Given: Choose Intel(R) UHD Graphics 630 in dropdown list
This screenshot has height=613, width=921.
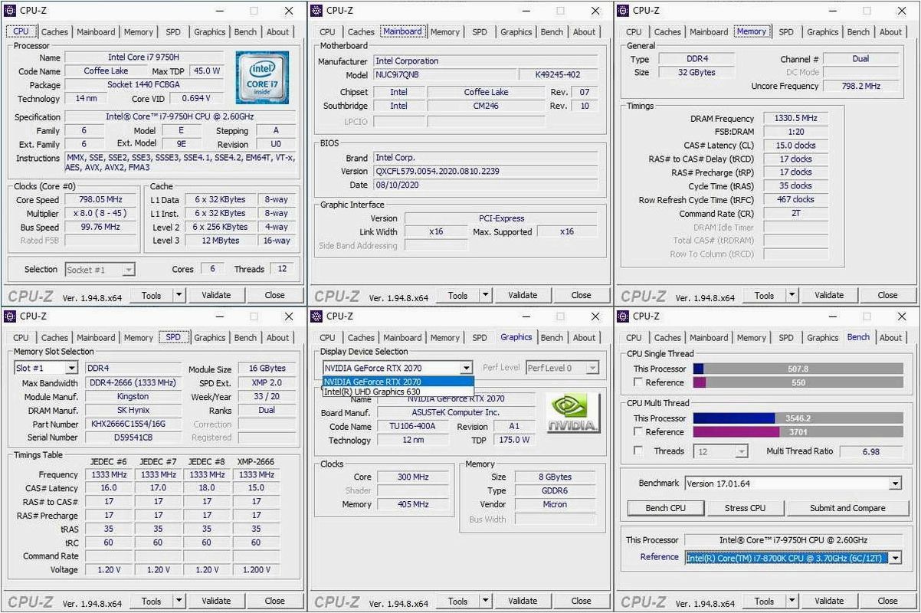Looking at the screenshot, I should [398, 392].
